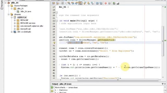Start macro recording with red circle icon
Screen dimensions: 167x93
click(106, 3)
